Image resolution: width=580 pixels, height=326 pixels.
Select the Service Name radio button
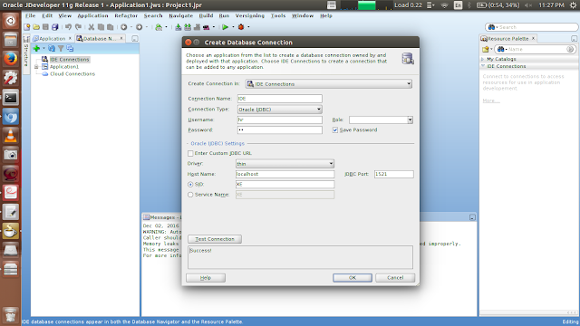coord(190,195)
